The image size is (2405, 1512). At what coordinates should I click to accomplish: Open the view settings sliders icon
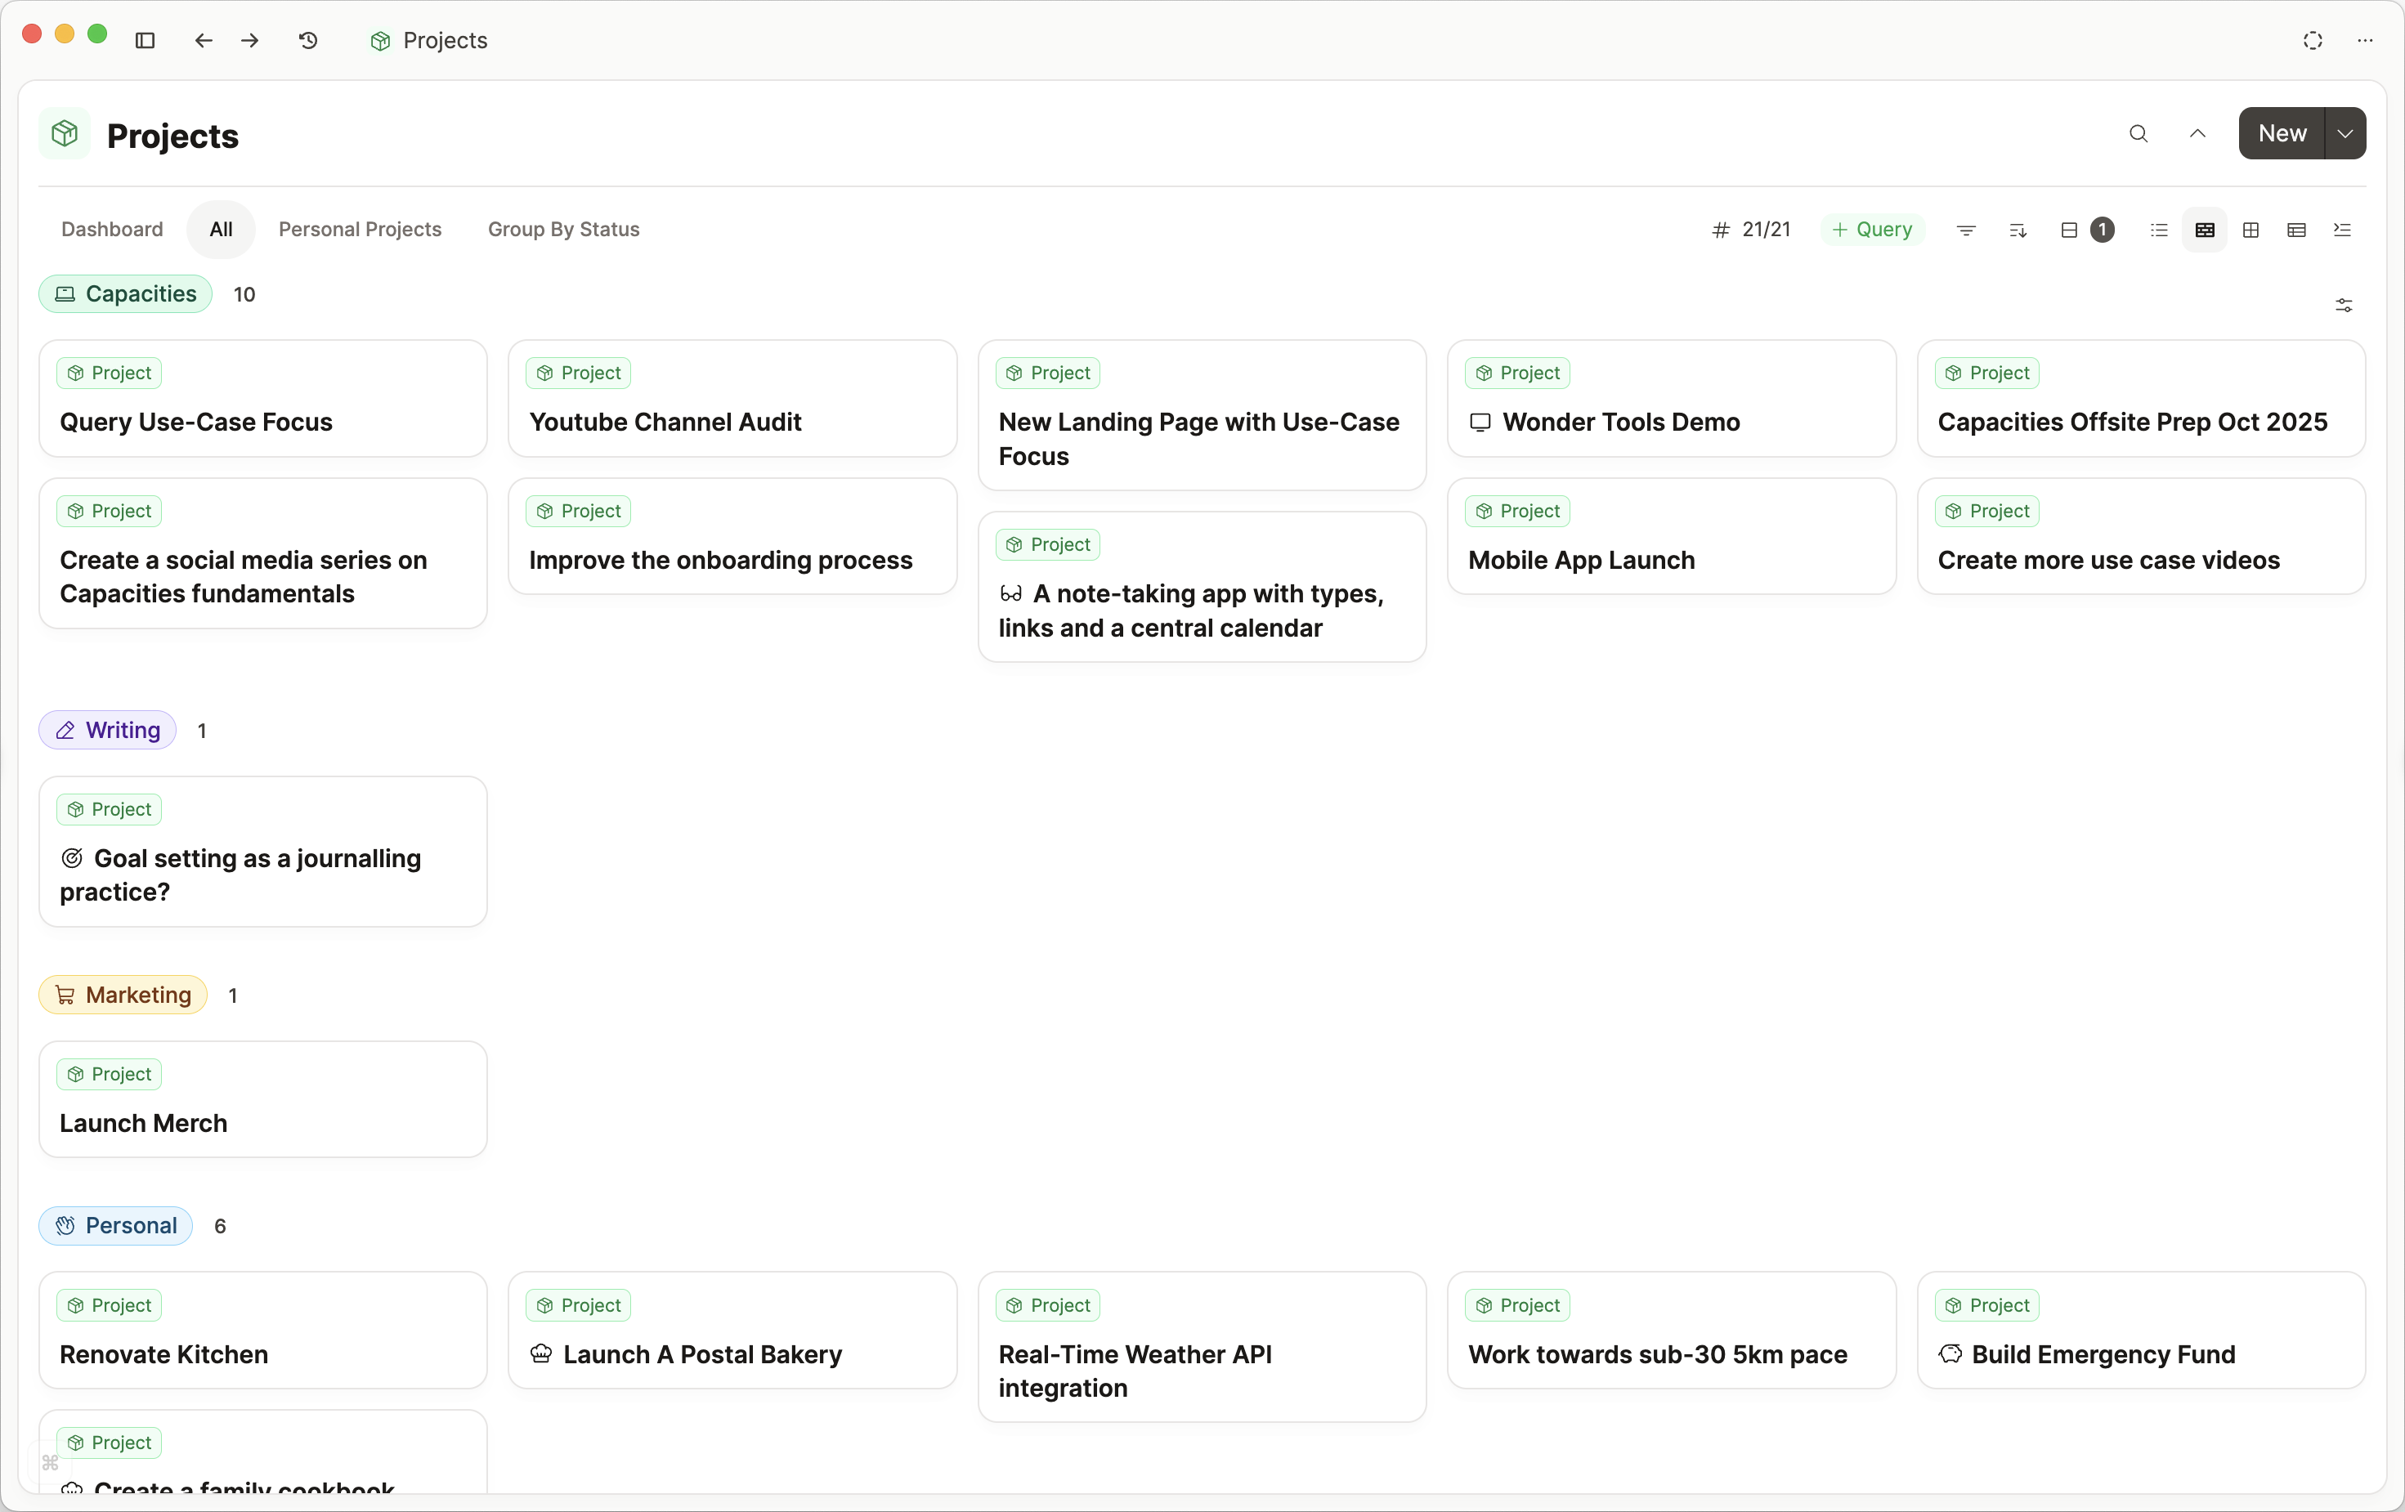click(2343, 306)
